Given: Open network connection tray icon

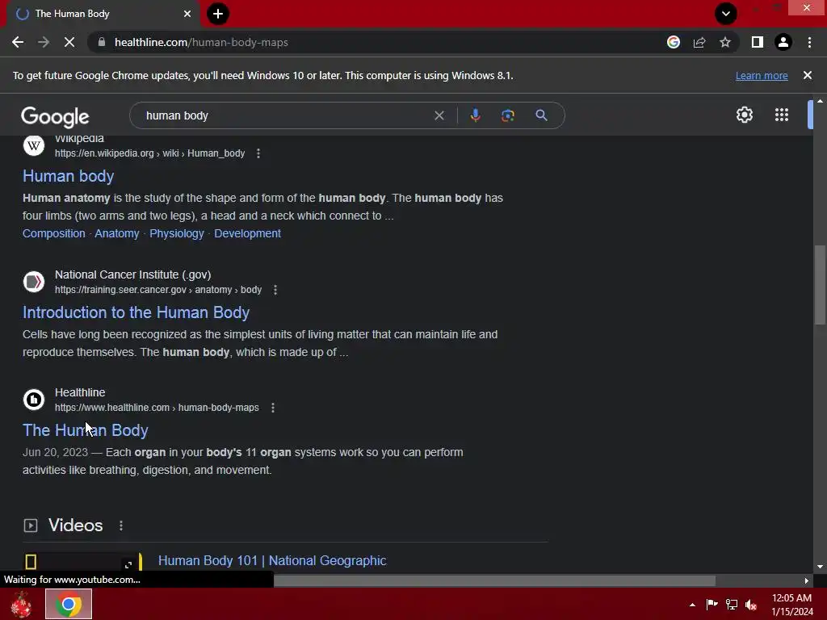Looking at the screenshot, I should coord(732,604).
